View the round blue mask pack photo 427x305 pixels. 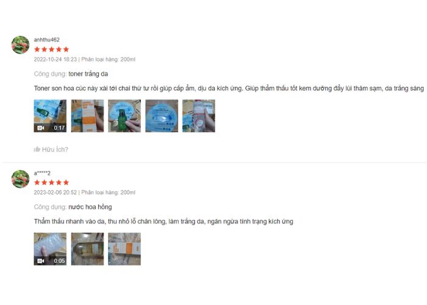[162, 116]
